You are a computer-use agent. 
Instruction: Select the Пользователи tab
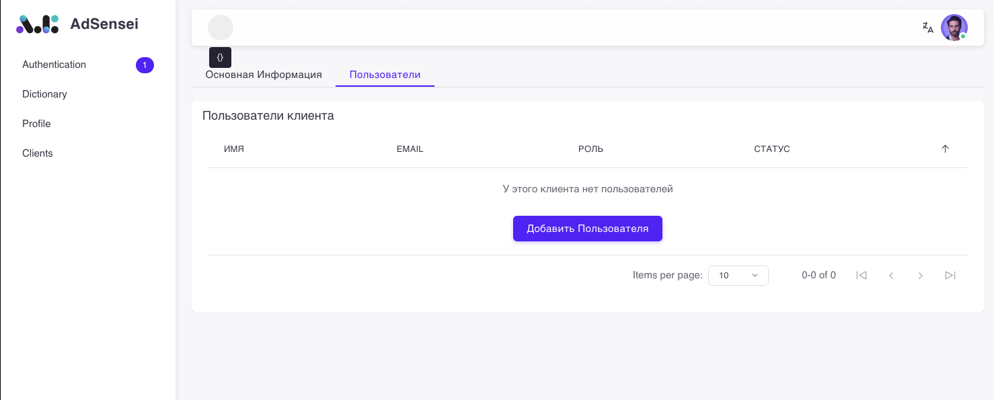tap(385, 75)
